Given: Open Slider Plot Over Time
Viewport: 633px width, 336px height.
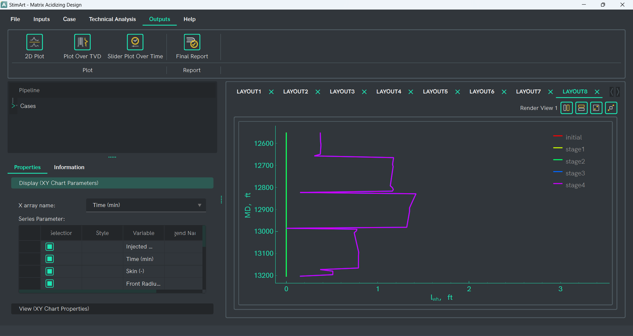Looking at the screenshot, I should [135, 42].
